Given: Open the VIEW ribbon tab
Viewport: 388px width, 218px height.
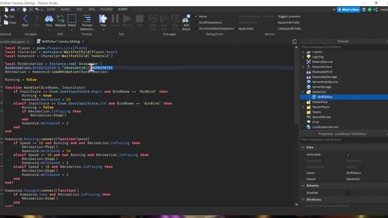Looking at the screenshot, I should click(x=92, y=10).
